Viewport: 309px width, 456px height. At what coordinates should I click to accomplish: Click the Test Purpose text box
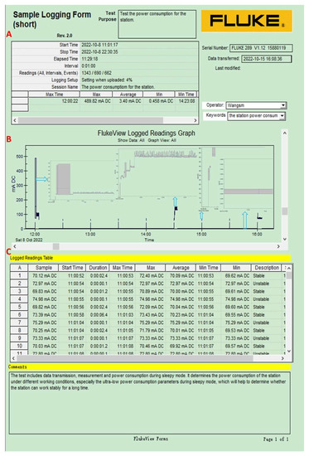coord(157,24)
